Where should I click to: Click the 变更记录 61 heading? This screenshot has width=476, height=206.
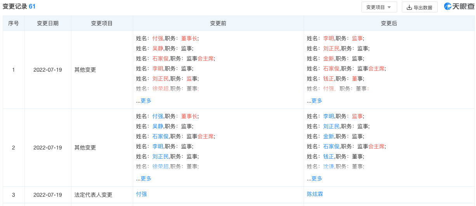tap(19, 7)
